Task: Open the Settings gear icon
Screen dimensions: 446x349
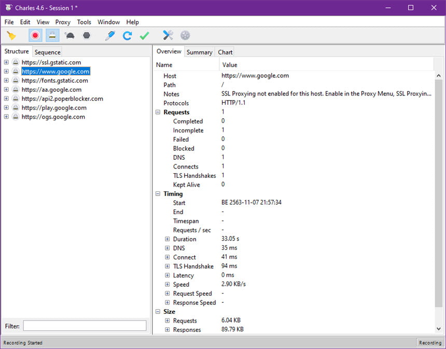Action: click(x=185, y=36)
